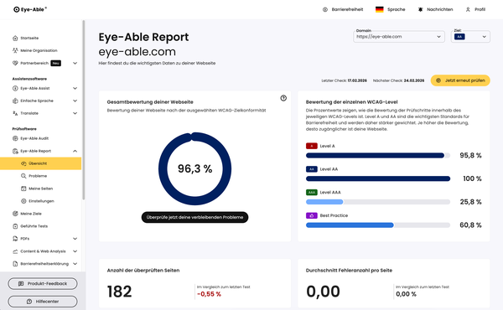This screenshot has width=503, height=310.
Task: Click the Meine Ziele target icon
Action: 15,214
